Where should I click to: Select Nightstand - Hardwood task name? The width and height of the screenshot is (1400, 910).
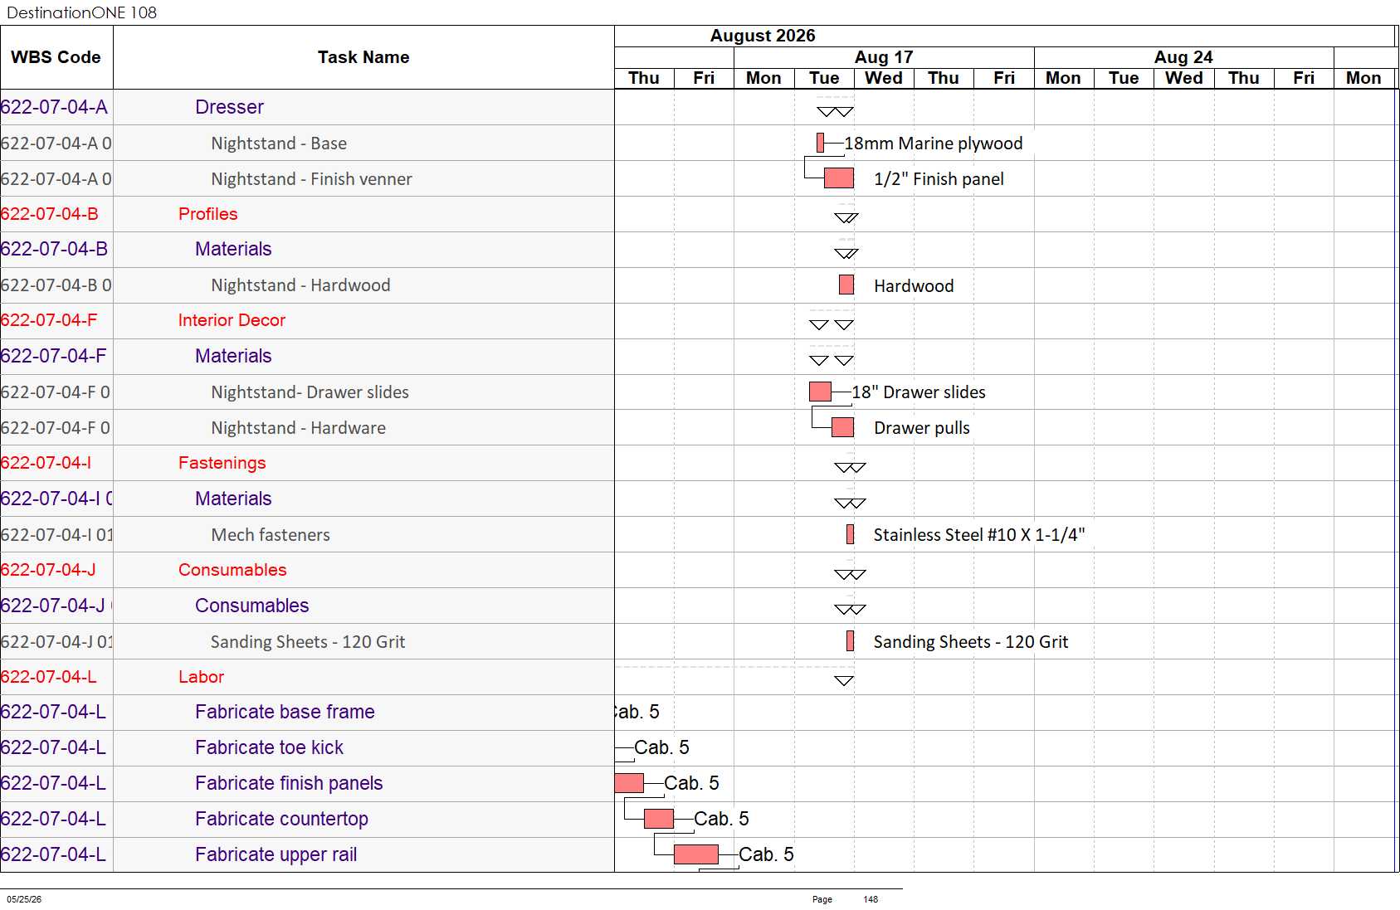300,285
